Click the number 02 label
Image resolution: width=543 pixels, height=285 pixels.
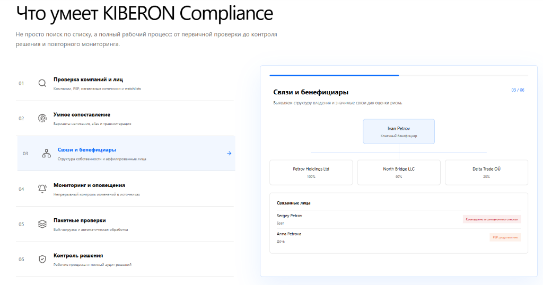tap(21, 118)
